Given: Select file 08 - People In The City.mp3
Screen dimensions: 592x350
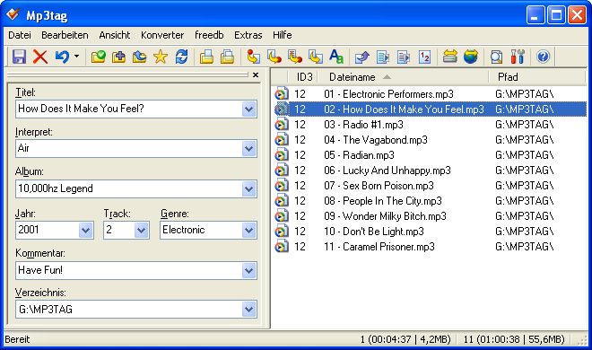Looking at the screenshot, I should (x=430, y=201).
